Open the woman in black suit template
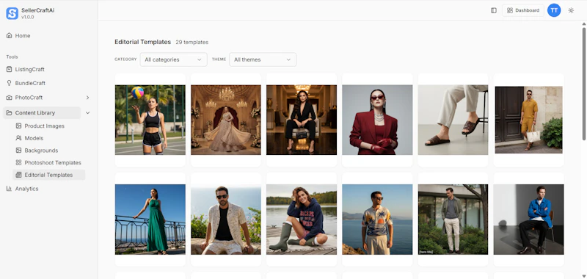Viewport: 587px width, 279px height. click(302, 120)
